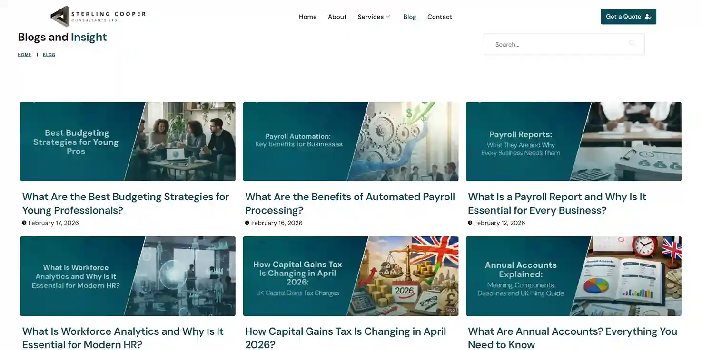Open the Capital Gains Tax thumbnail image

(x=350, y=276)
